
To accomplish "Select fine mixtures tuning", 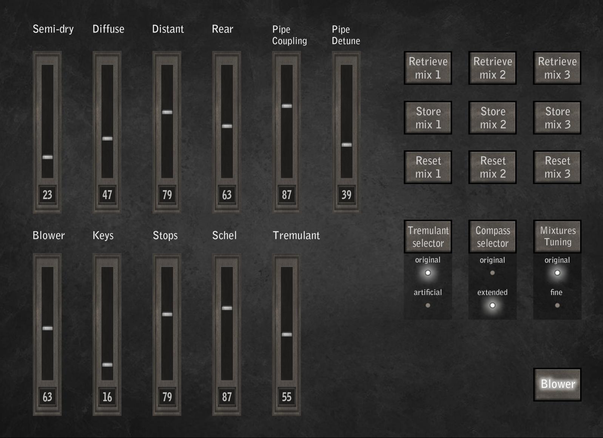I will pos(557,305).
